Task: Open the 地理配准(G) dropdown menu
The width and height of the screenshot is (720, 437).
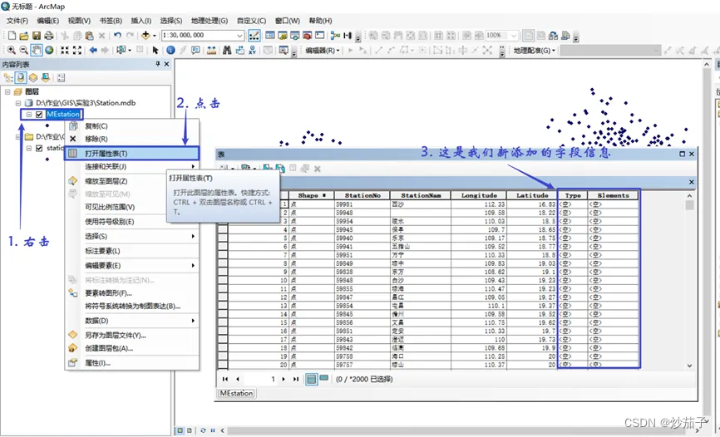Action: (x=534, y=50)
